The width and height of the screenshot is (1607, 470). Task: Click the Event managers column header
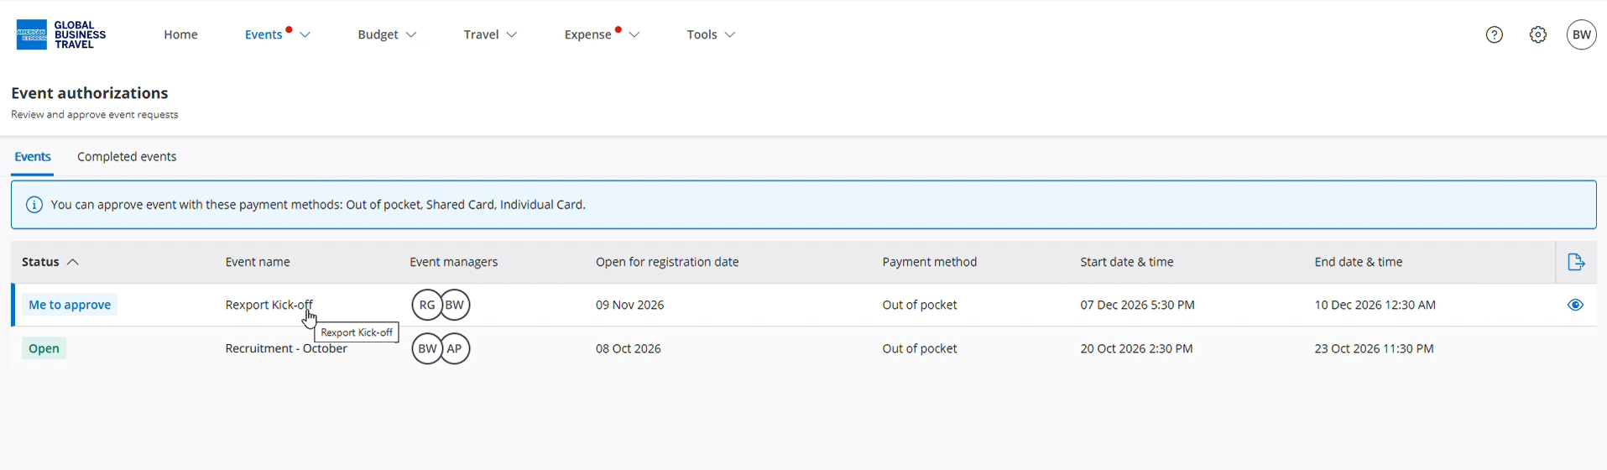click(x=453, y=262)
